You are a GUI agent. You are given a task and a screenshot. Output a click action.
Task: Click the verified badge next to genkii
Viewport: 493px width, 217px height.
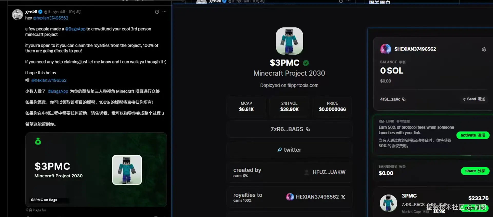(x=40, y=12)
